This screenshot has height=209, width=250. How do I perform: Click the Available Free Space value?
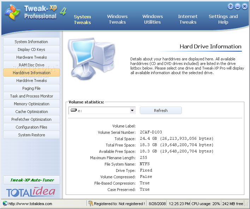177,151
